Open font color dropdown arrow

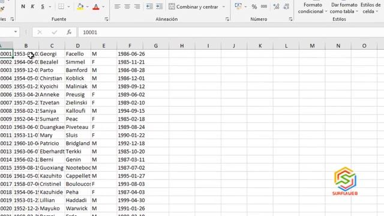pos(103,7)
